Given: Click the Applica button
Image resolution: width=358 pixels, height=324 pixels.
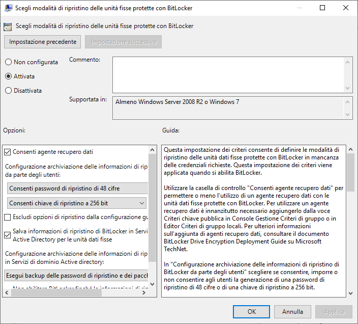Looking at the screenshot, I should pos(334,312).
